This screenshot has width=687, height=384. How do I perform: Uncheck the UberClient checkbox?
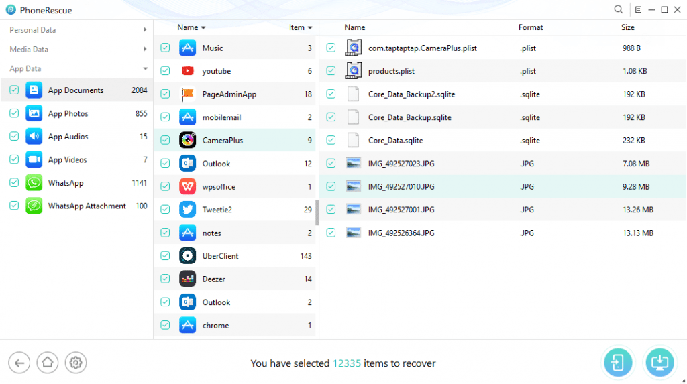click(165, 256)
